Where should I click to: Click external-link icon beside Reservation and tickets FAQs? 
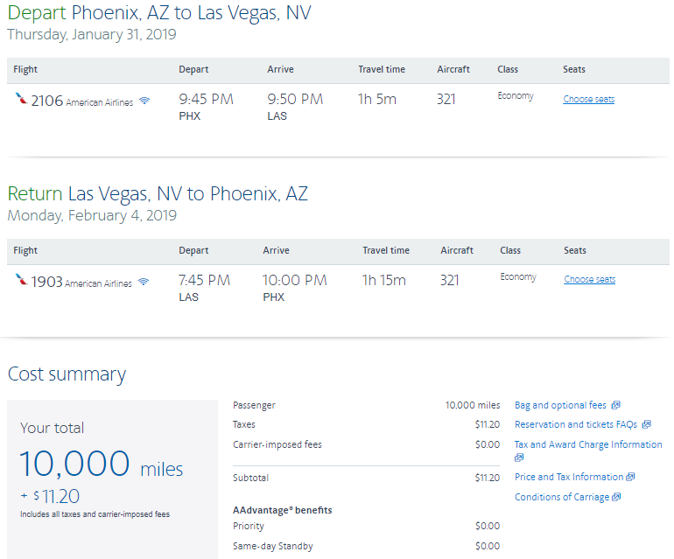[646, 425]
